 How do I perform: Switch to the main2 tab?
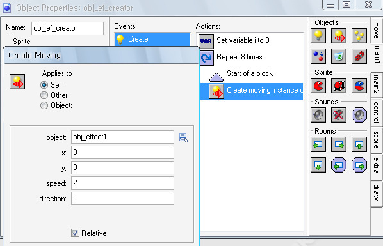click(x=376, y=84)
